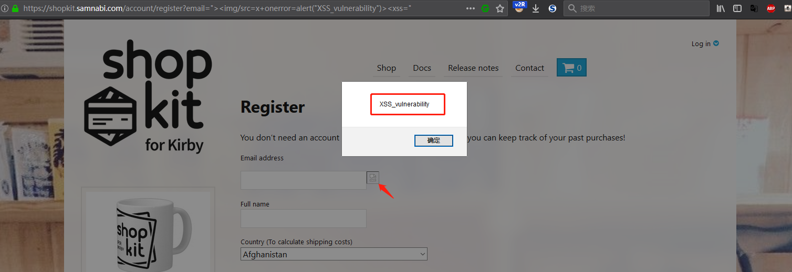Open the downloads arrow icon

536,8
